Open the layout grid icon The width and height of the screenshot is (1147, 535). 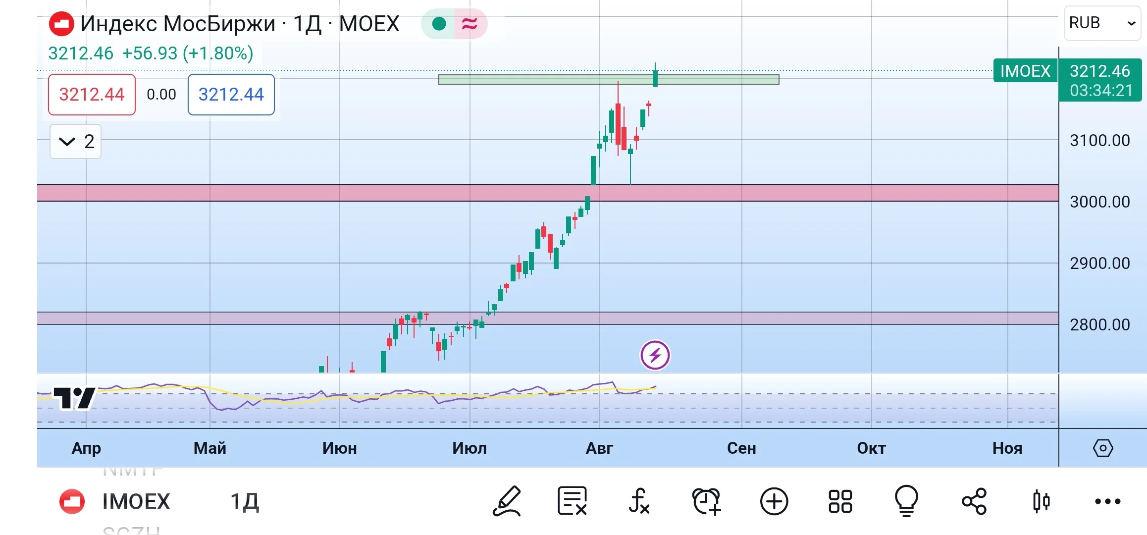pos(840,501)
